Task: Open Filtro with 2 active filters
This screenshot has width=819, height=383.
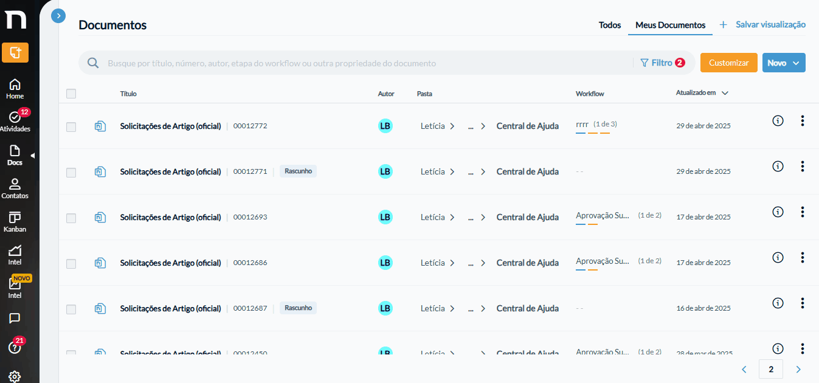Action: tap(663, 63)
